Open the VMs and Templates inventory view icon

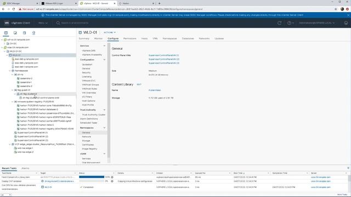[15, 33]
